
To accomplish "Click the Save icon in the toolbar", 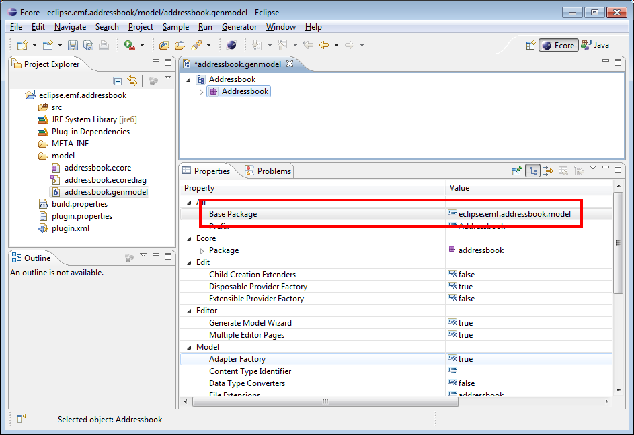I will pyautogui.click(x=73, y=45).
